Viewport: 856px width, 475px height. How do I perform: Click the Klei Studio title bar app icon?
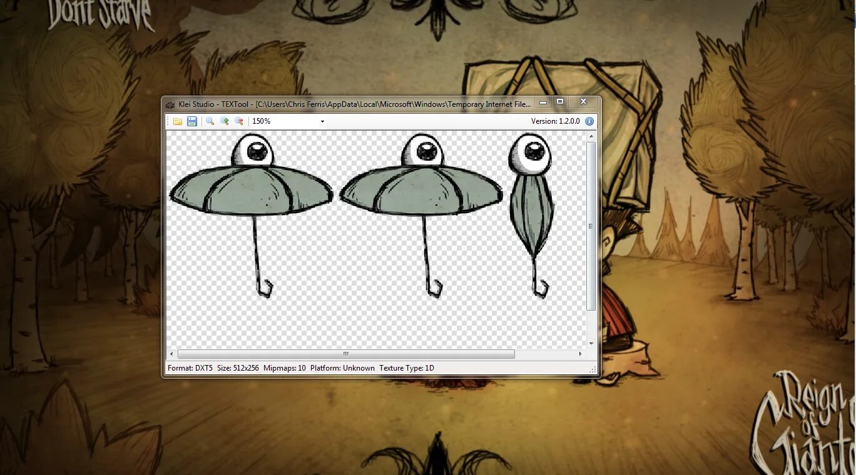[x=170, y=104]
